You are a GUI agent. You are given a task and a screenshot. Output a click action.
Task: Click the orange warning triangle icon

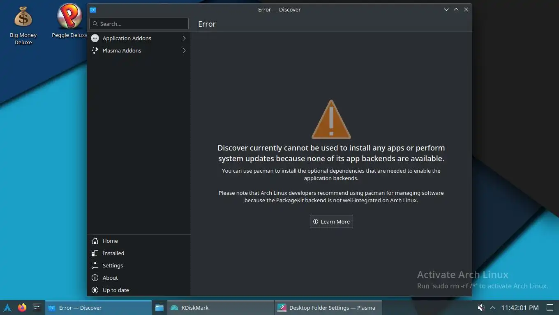click(x=331, y=119)
